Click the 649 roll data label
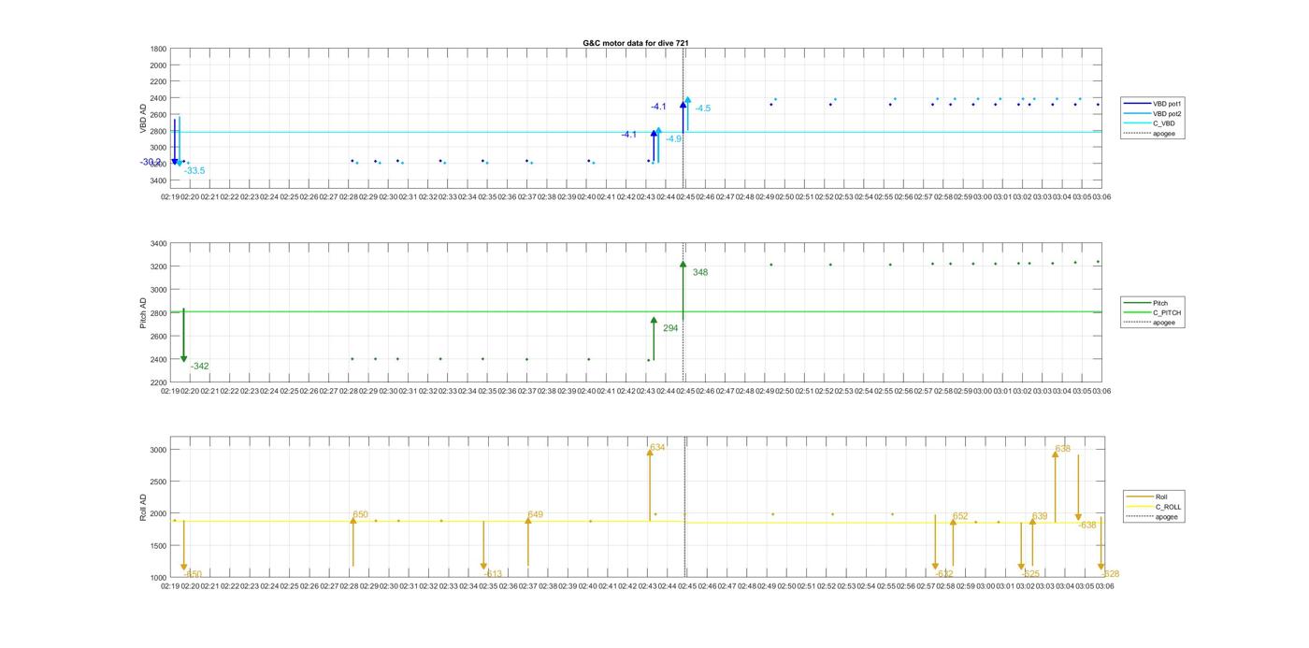 tap(535, 514)
